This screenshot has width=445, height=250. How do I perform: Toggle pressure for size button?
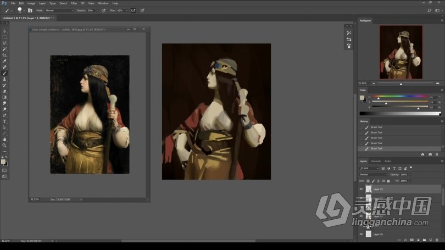(x=142, y=10)
